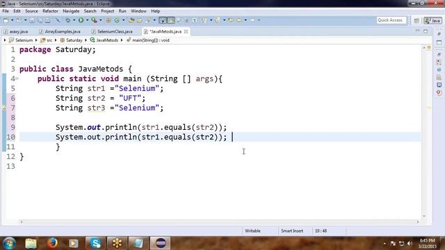Click top Restore icon in right trim
This screenshot has height=250, width=445.
pos(439,34)
